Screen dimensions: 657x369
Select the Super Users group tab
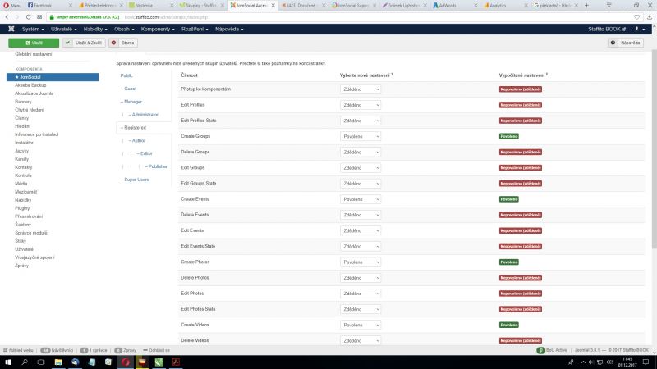pos(135,179)
